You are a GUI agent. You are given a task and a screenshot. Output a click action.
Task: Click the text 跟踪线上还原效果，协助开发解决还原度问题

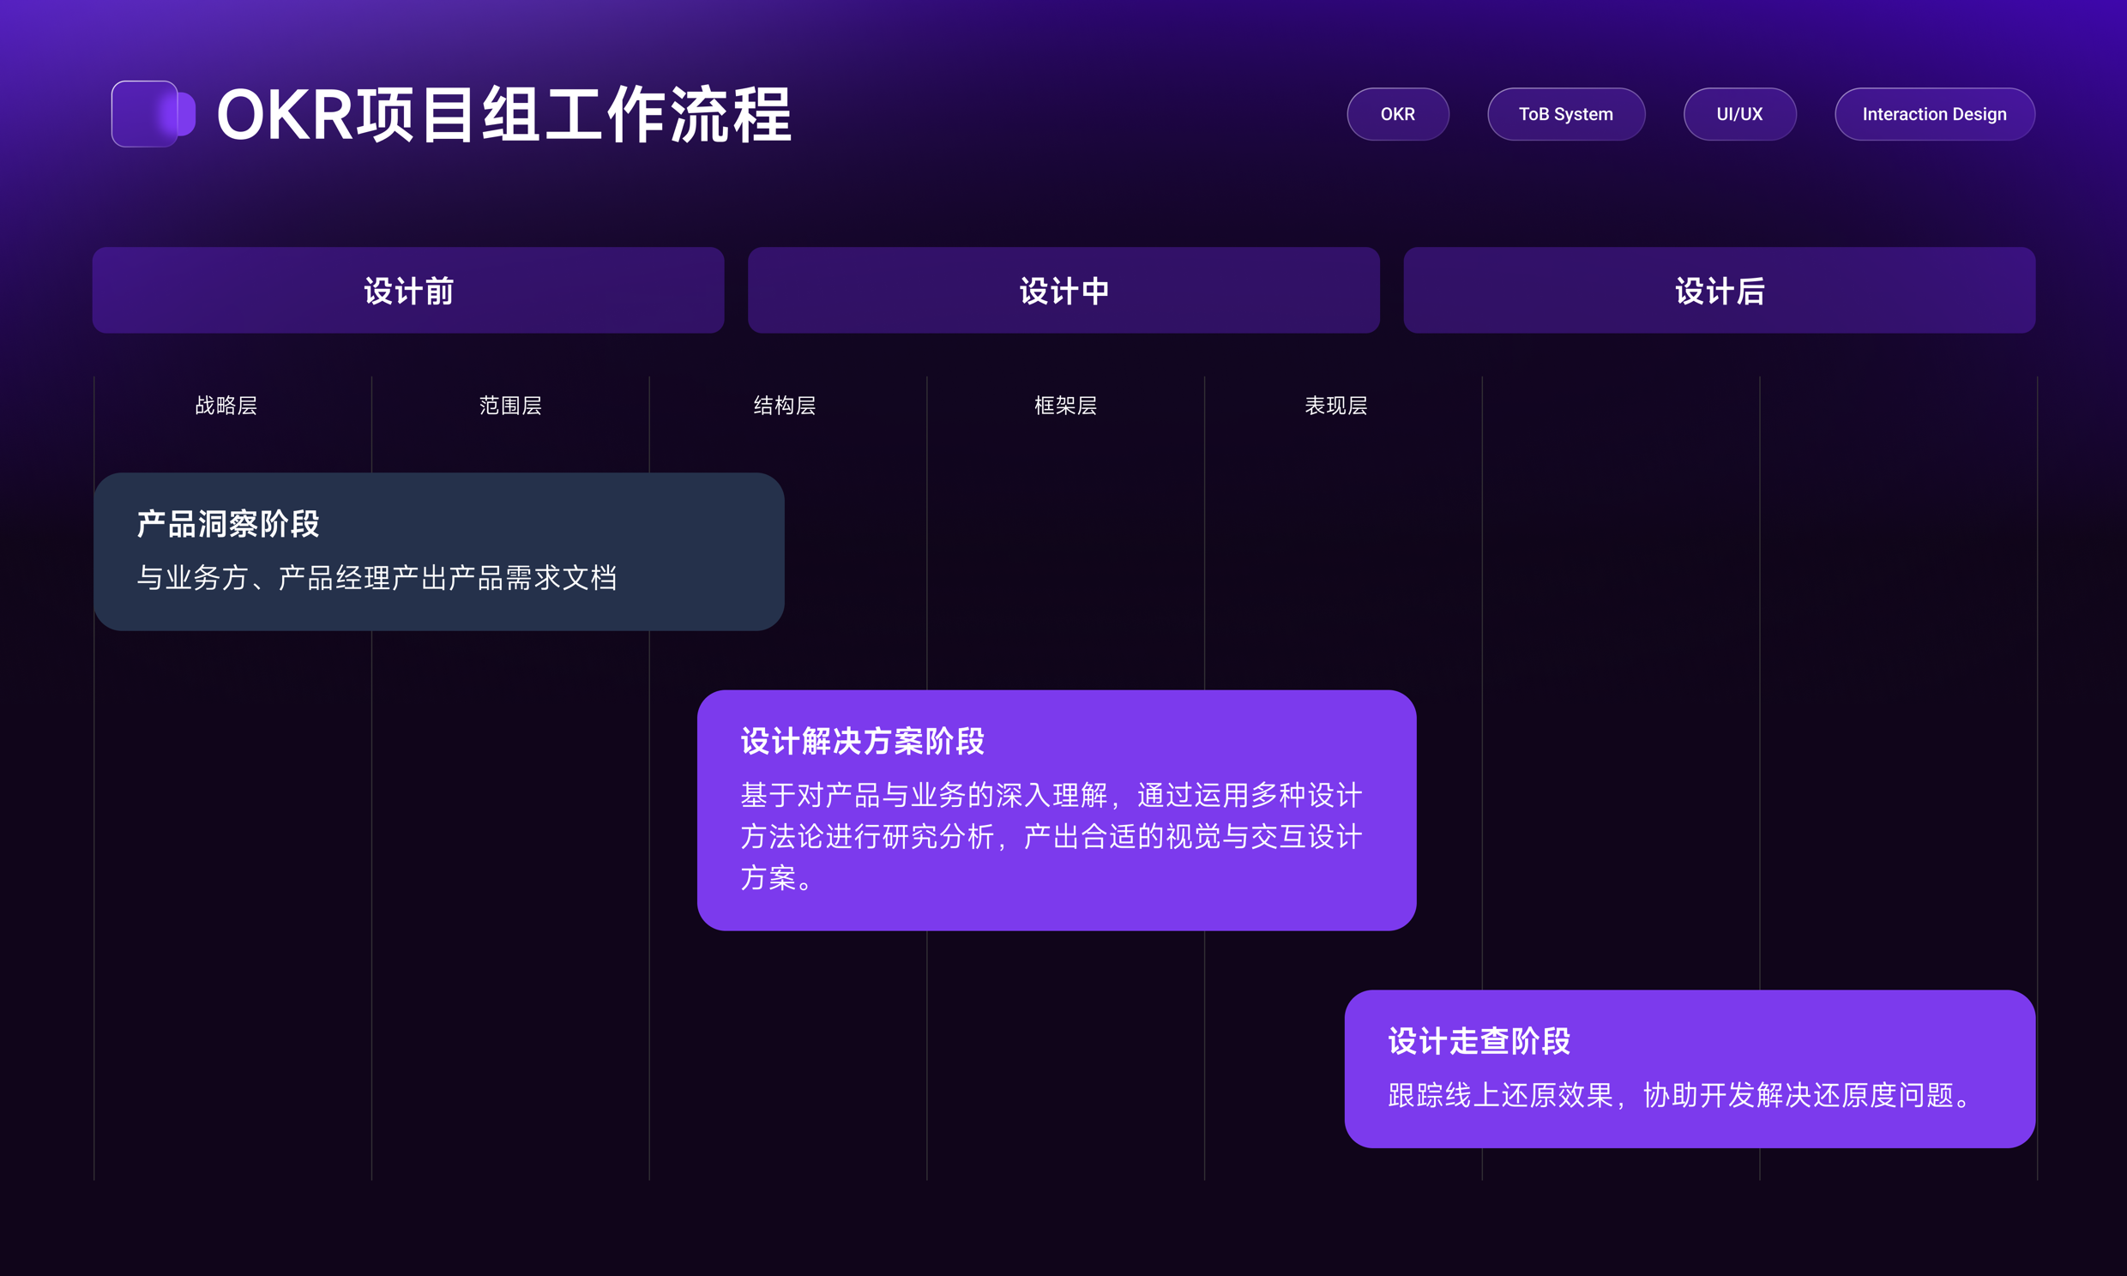point(1679,1095)
